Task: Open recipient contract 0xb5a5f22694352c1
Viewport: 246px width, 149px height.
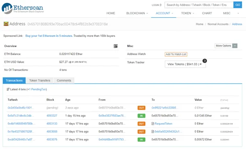Action: 168,132
